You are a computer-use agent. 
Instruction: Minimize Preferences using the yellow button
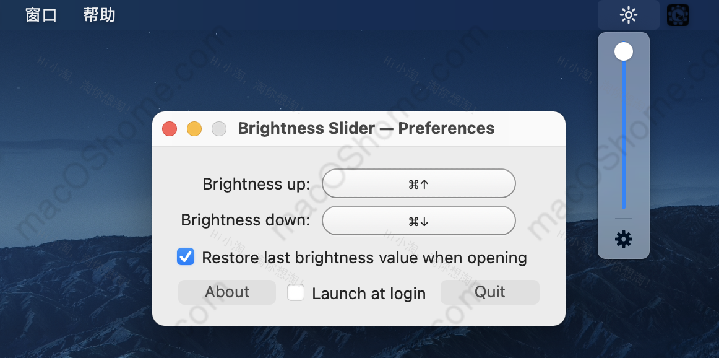tap(194, 128)
